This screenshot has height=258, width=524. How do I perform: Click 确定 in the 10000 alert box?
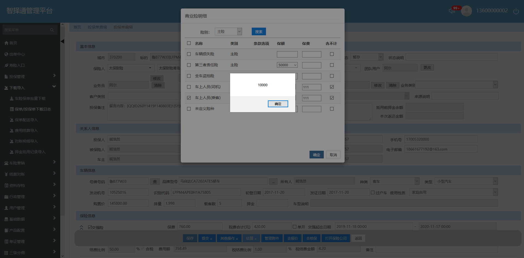[278, 104]
